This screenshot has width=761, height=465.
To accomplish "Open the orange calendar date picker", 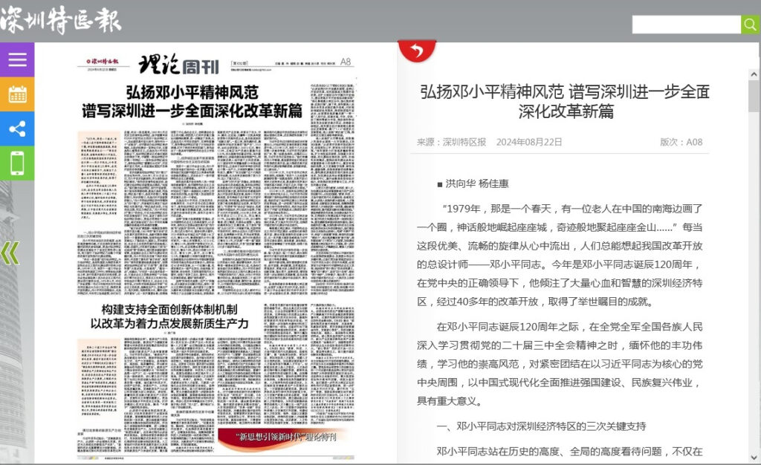I will pyautogui.click(x=17, y=94).
